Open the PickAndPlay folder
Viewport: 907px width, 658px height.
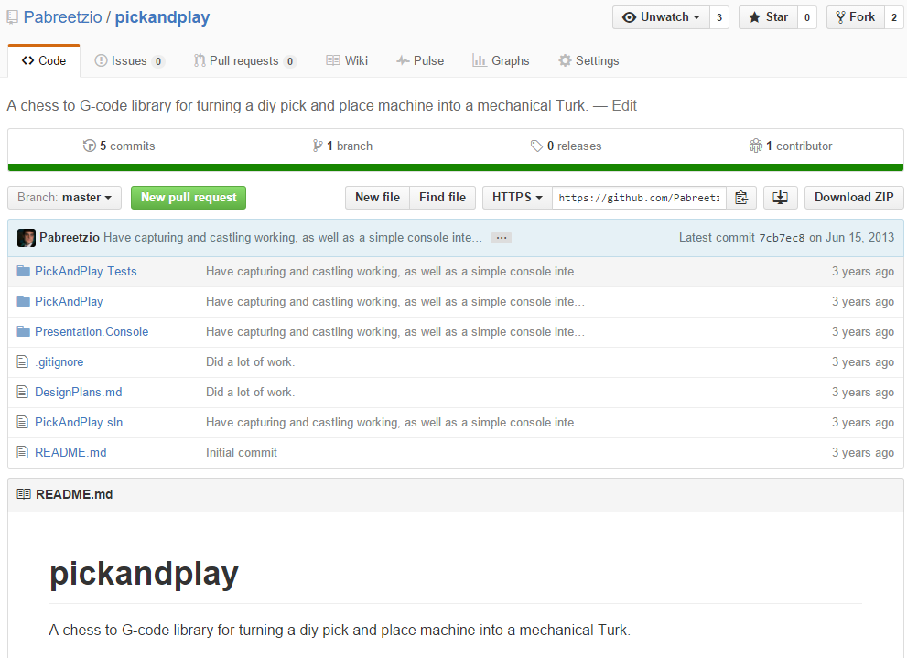tap(69, 301)
